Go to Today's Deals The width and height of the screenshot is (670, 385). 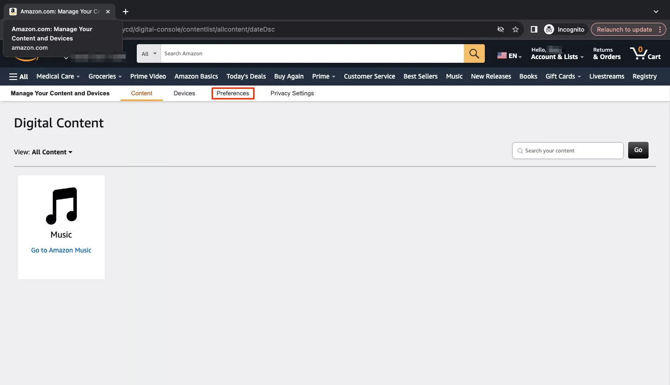[x=246, y=76]
